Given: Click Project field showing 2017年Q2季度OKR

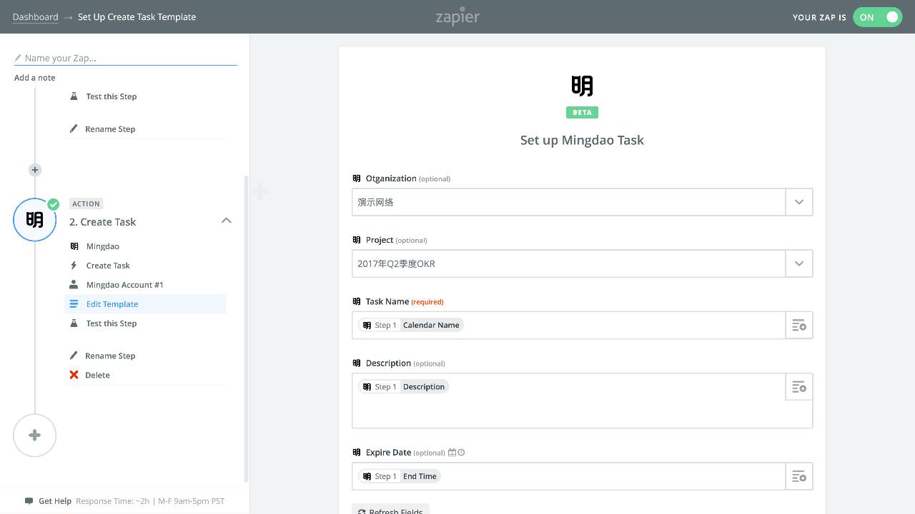Looking at the screenshot, I should (569, 263).
